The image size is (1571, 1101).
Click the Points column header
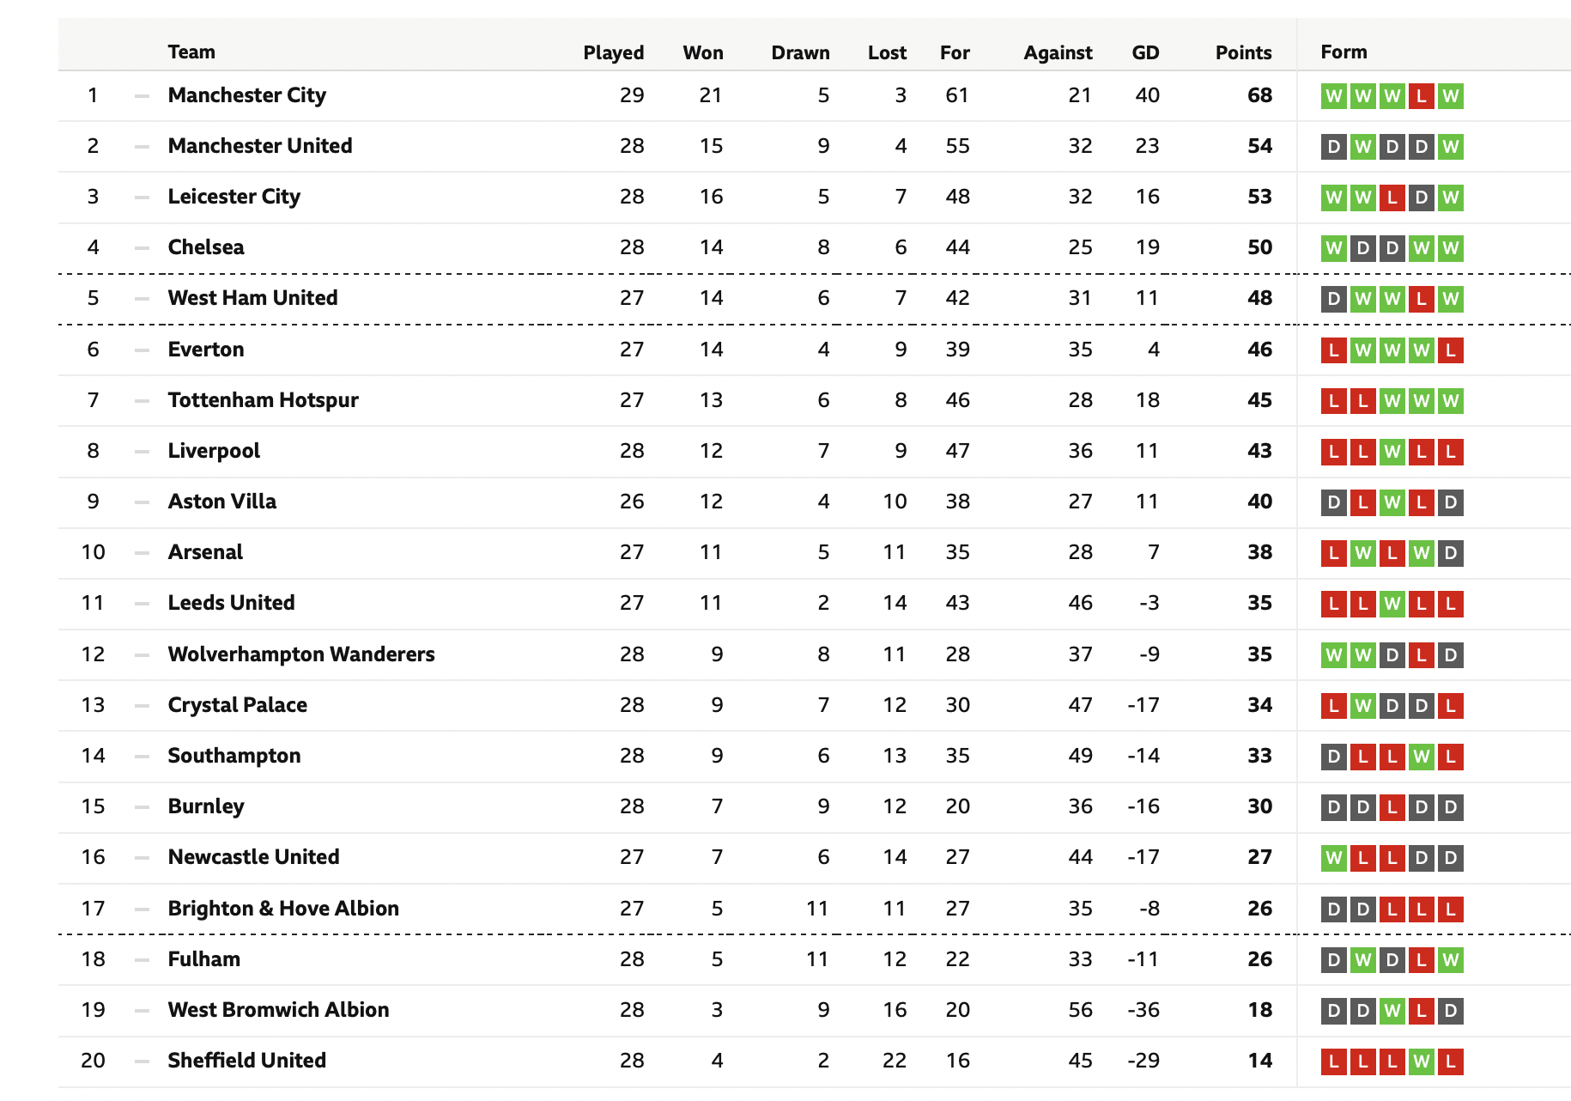1243,52
